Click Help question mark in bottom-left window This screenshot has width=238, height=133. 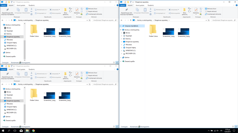[117, 69]
